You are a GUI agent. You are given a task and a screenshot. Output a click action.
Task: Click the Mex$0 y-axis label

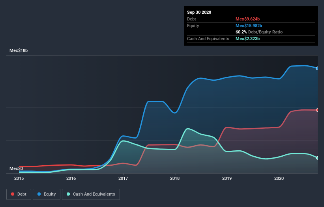point(16,168)
